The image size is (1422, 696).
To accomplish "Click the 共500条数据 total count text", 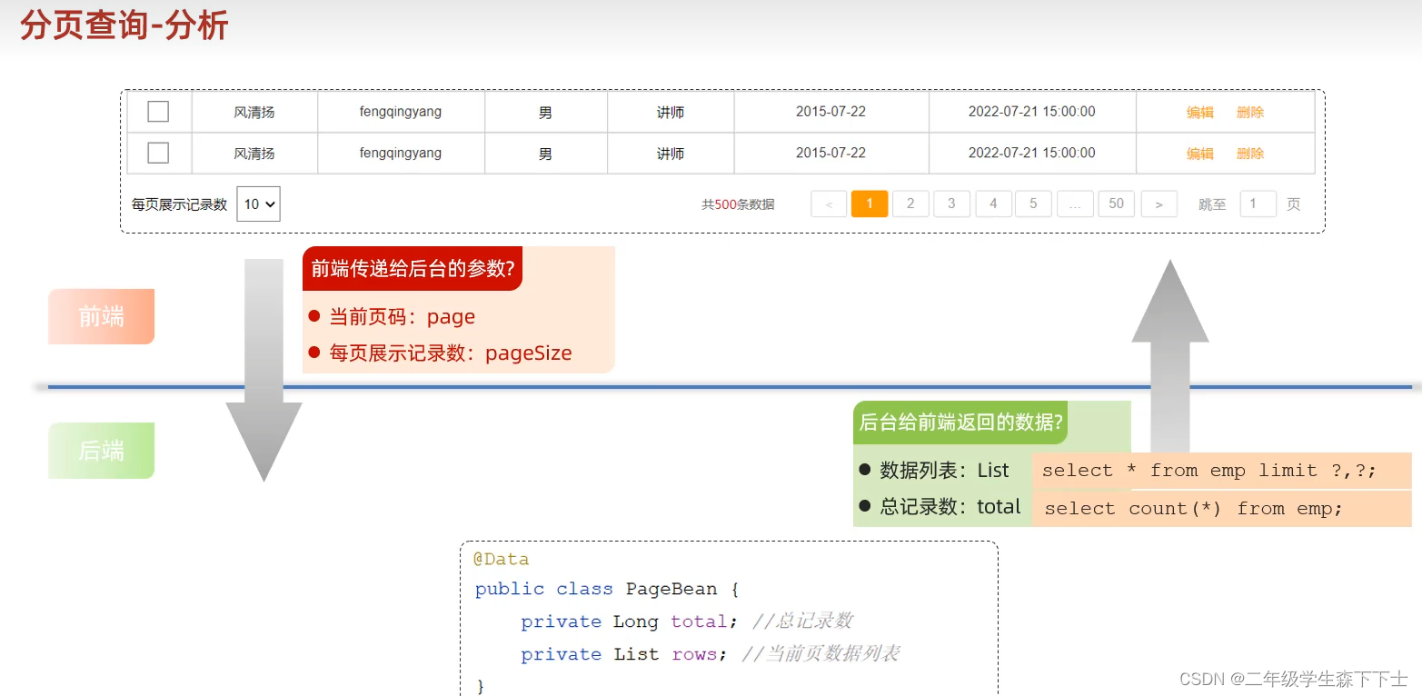I will click(x=738, y=204).
